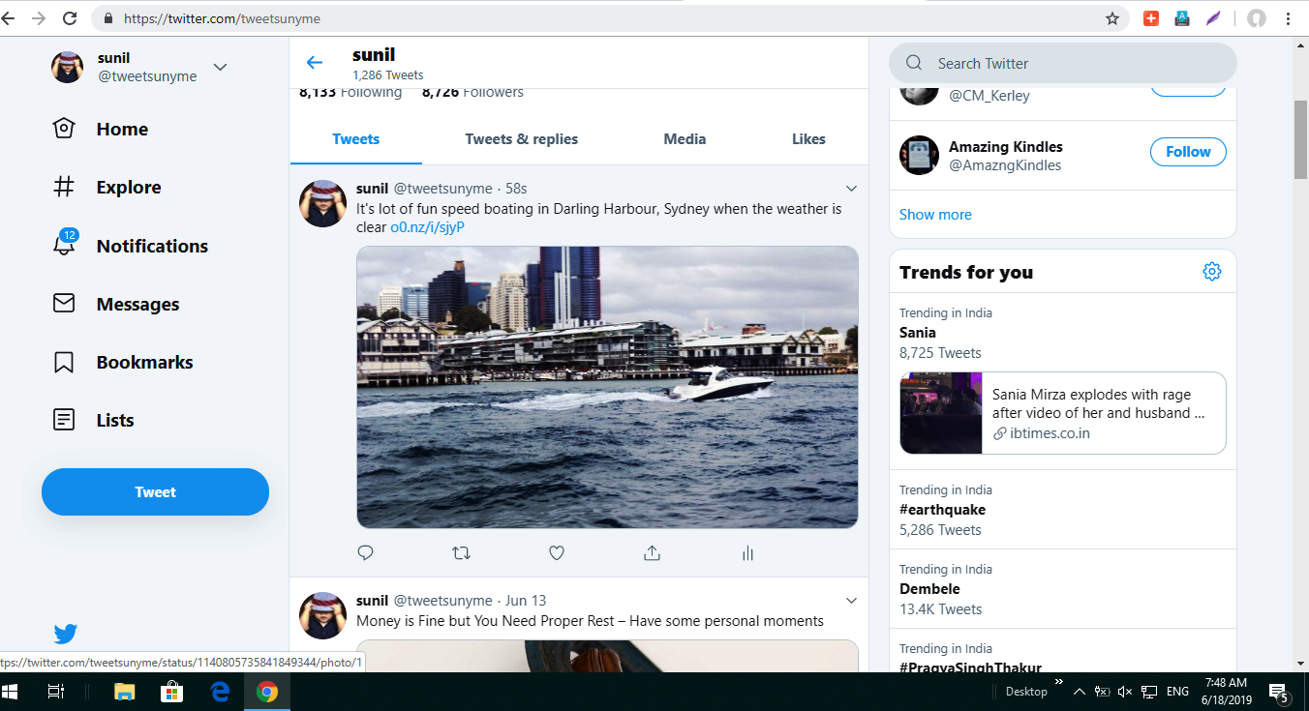Viewport: 1309px width, 711px height.
Task: Click the volume muted tray icon
Action: point(1125,692)
